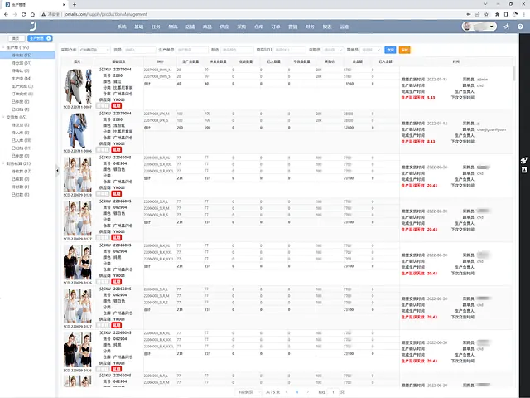
Task: Click the blue query button
Action: tap(390, 50)
